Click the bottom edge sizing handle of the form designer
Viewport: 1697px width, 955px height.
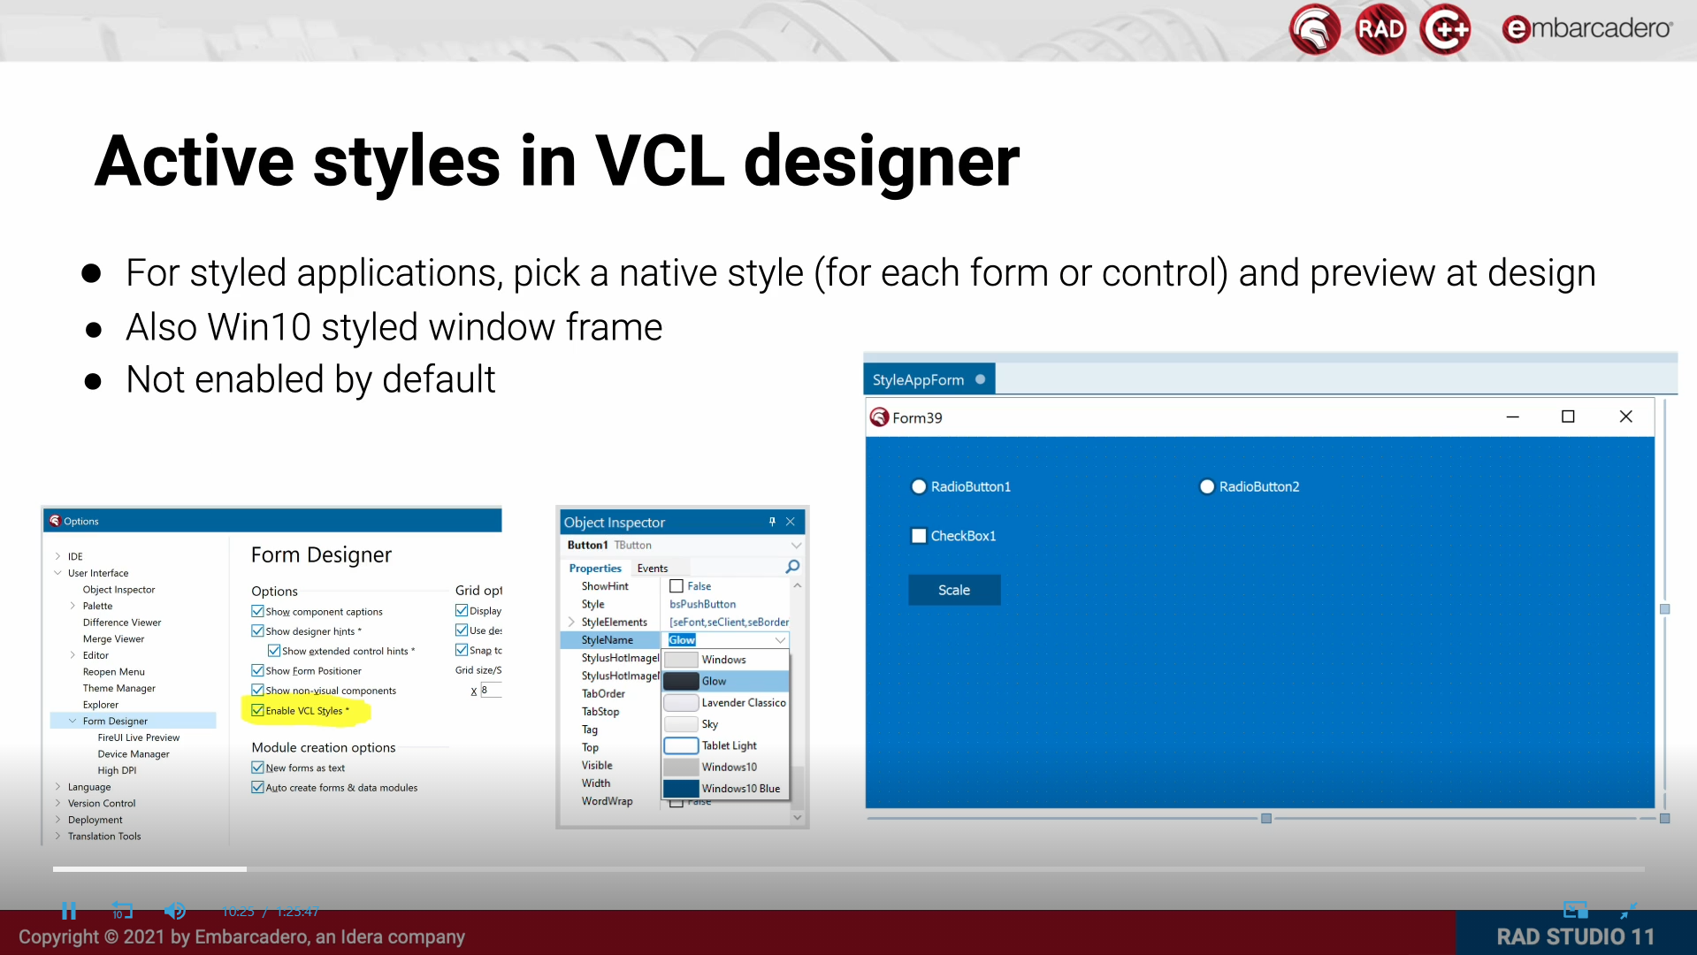1266,819
